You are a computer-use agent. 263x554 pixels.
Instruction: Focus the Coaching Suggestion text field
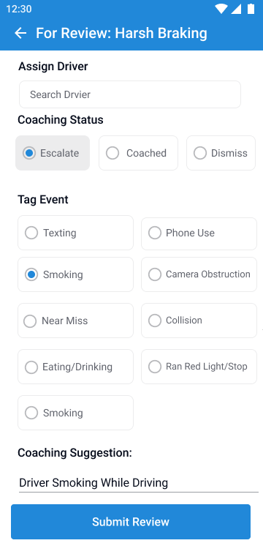[139, 482]
